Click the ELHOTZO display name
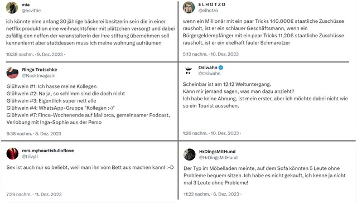 click(x=212, y=4)
